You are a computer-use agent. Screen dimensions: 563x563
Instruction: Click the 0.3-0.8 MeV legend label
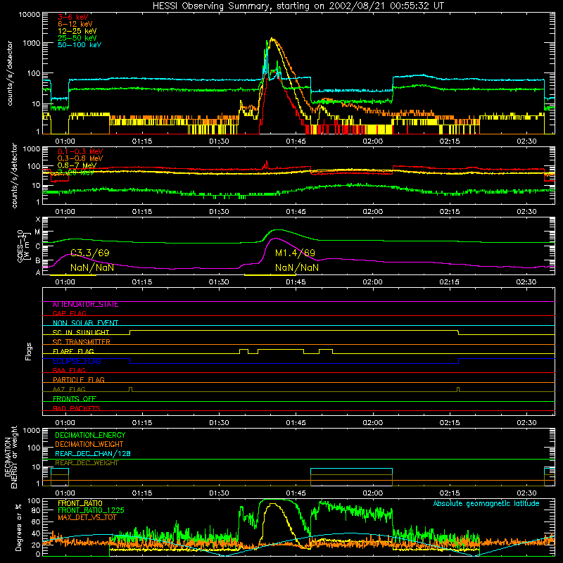[x=80, y=158]
